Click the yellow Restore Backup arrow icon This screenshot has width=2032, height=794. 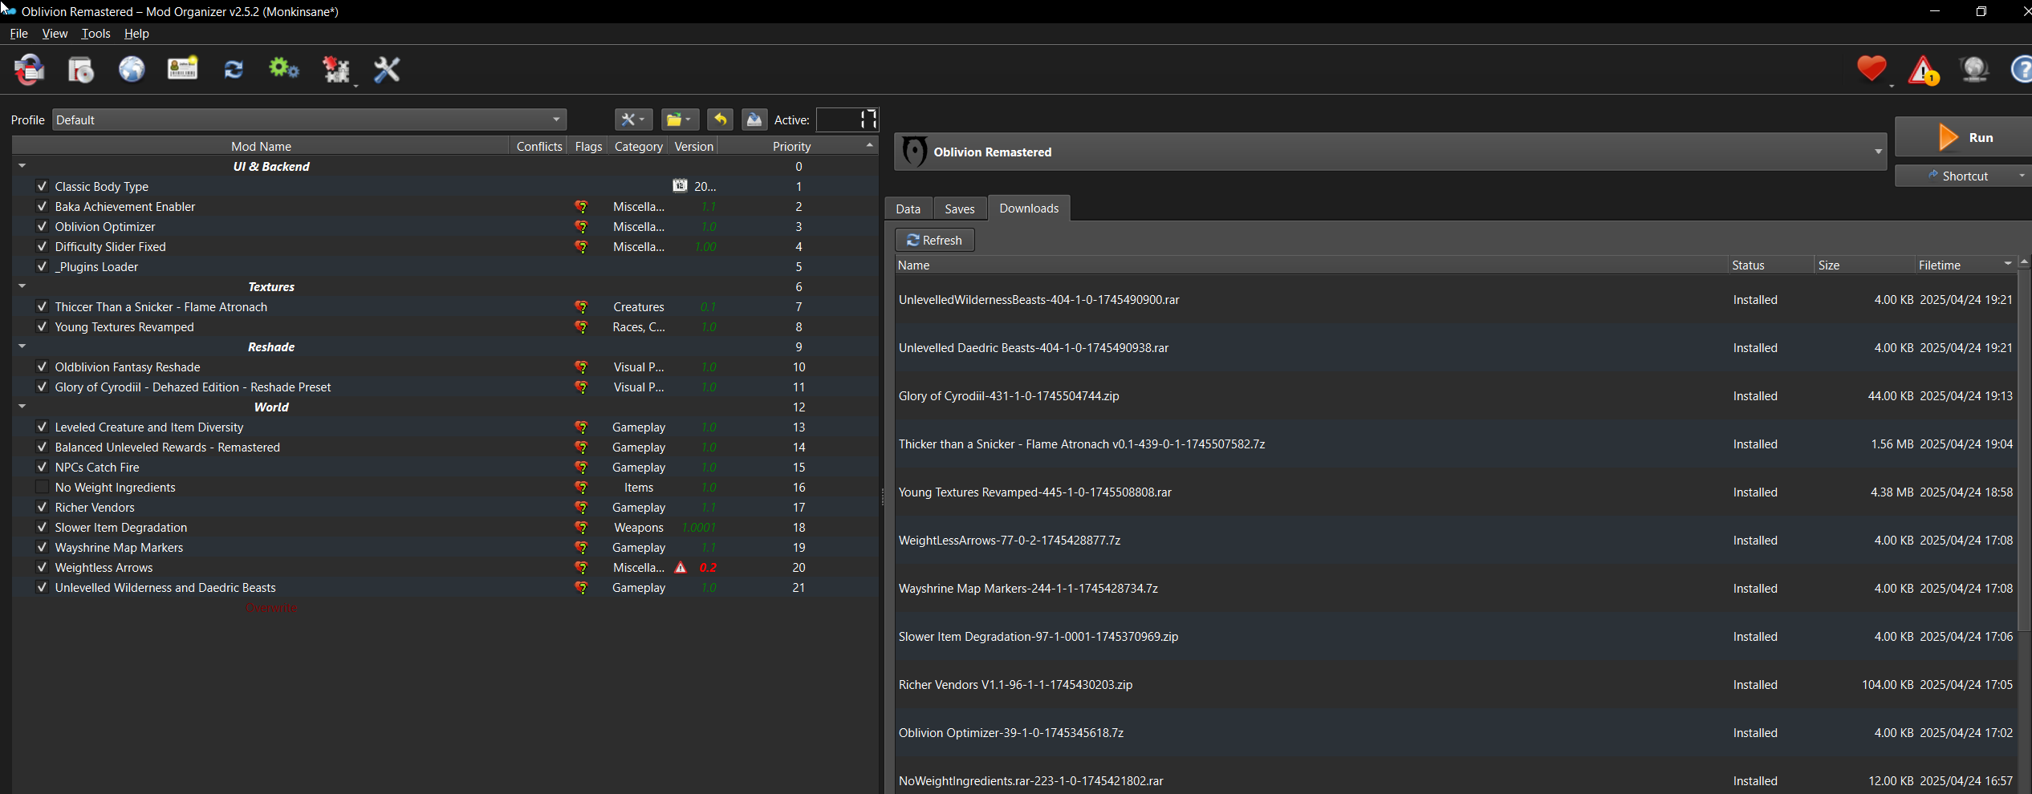[720, 120]
